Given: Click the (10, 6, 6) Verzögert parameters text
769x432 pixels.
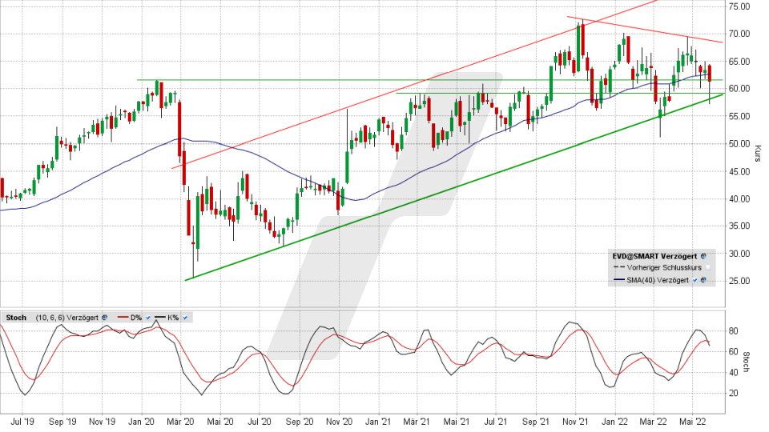Looking at the screenshot, I should coord(66,318).
